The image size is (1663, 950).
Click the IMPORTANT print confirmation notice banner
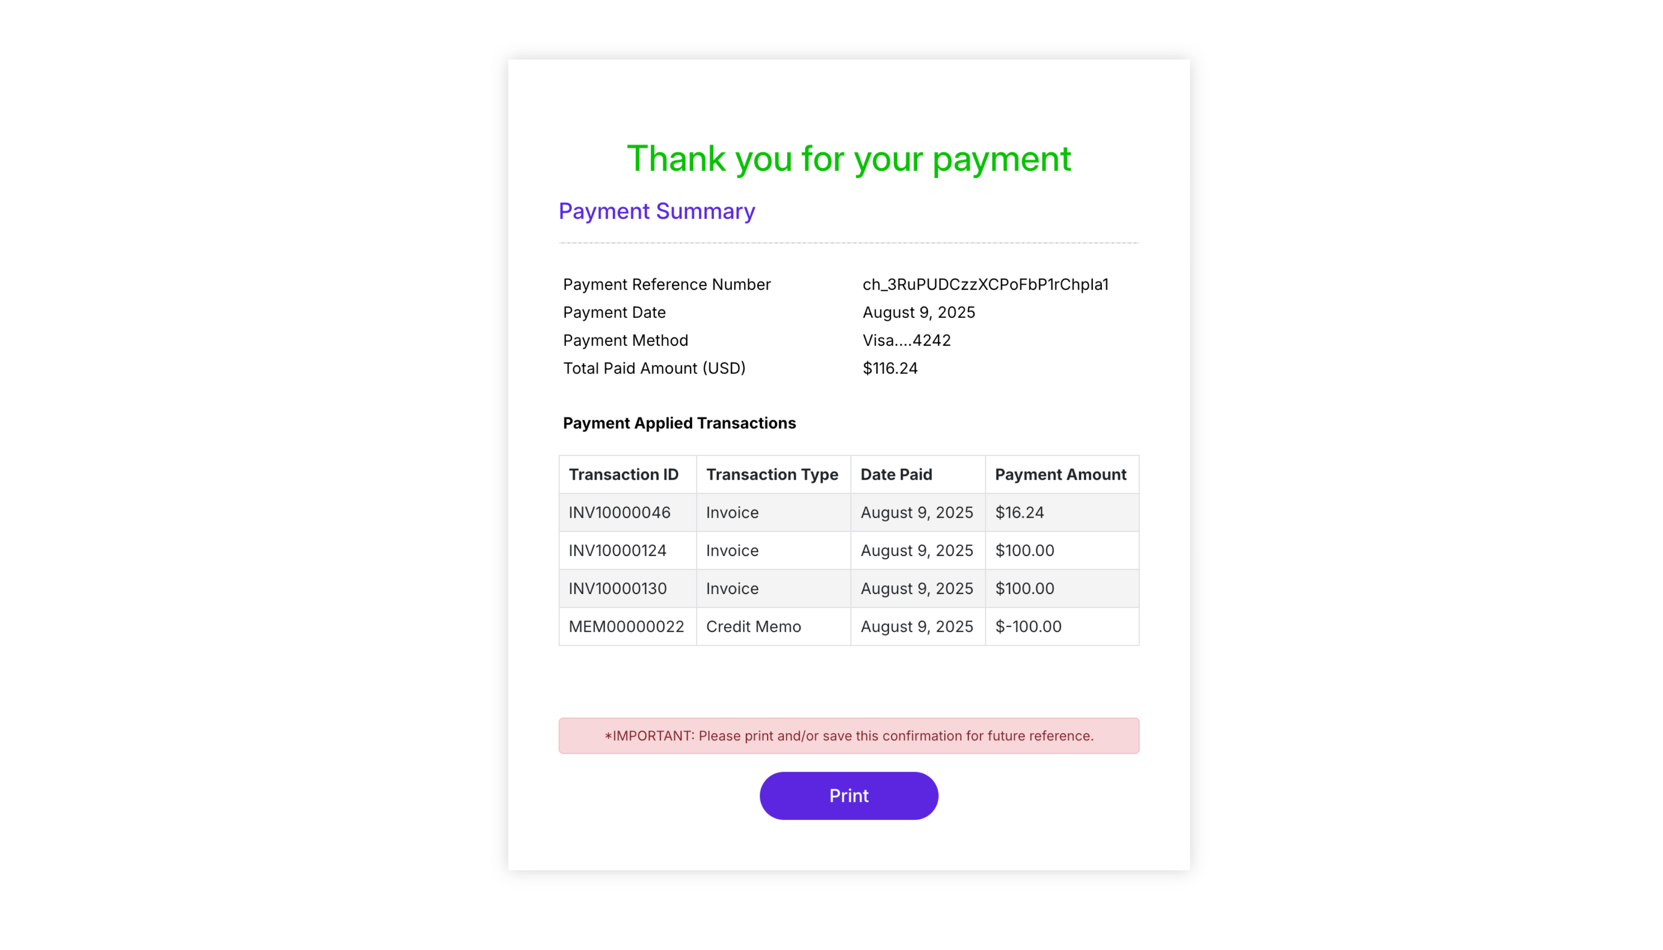click(x=848, y=736)
